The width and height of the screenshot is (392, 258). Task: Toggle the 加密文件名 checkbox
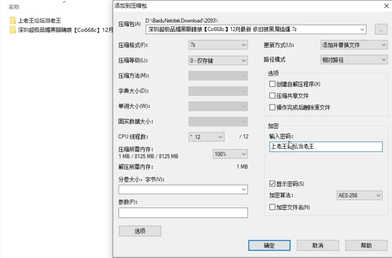pos(272,207)
